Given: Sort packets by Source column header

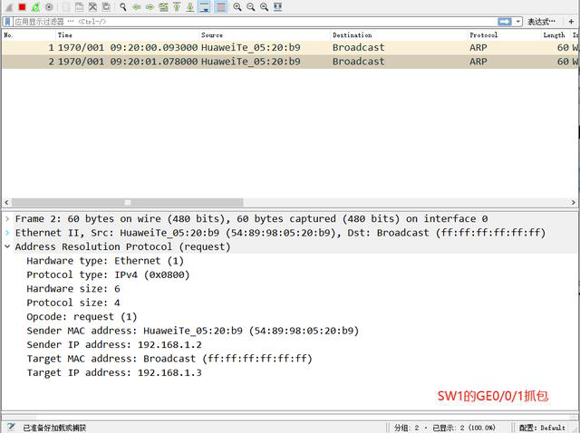Looking at the screenshot, I should [211, 34].
